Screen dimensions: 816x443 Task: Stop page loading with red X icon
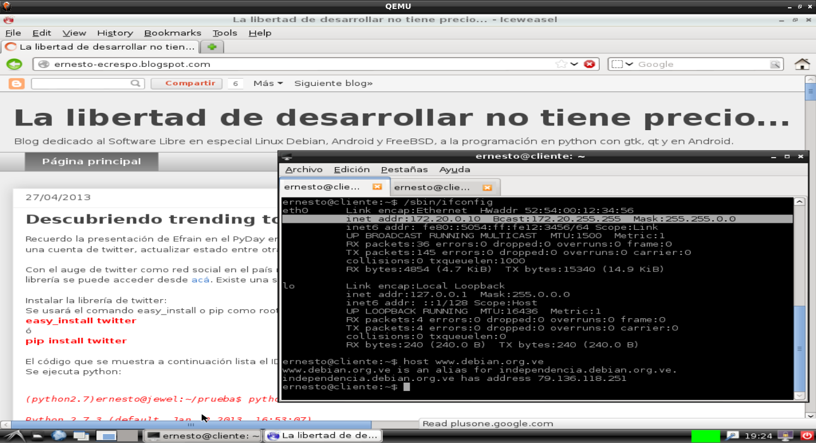(589, 64)
